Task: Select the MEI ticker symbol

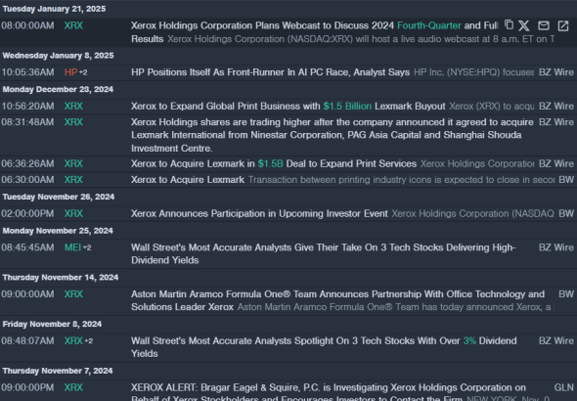Action: 73,247
